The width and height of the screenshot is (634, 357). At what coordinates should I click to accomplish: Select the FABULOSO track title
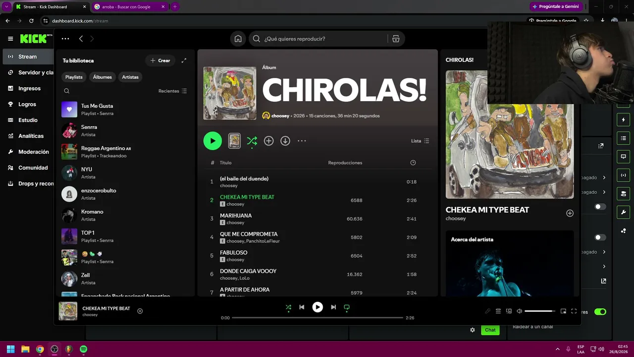pos(233,252)
